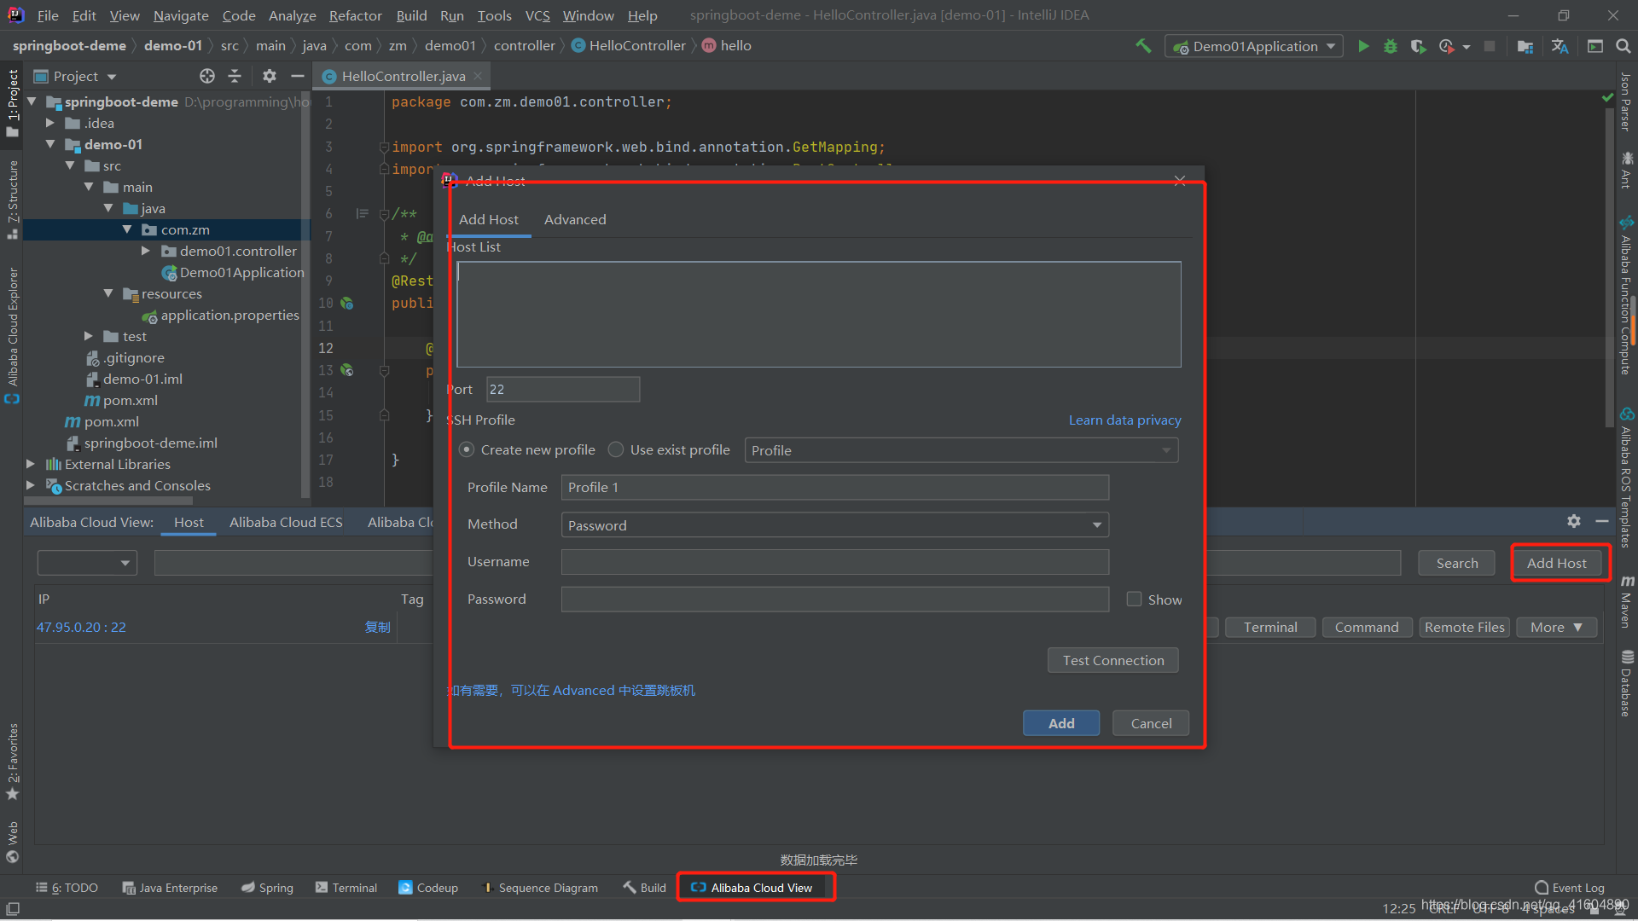
Task: Open the More dropdown in host row
Action: [1556, 628]
